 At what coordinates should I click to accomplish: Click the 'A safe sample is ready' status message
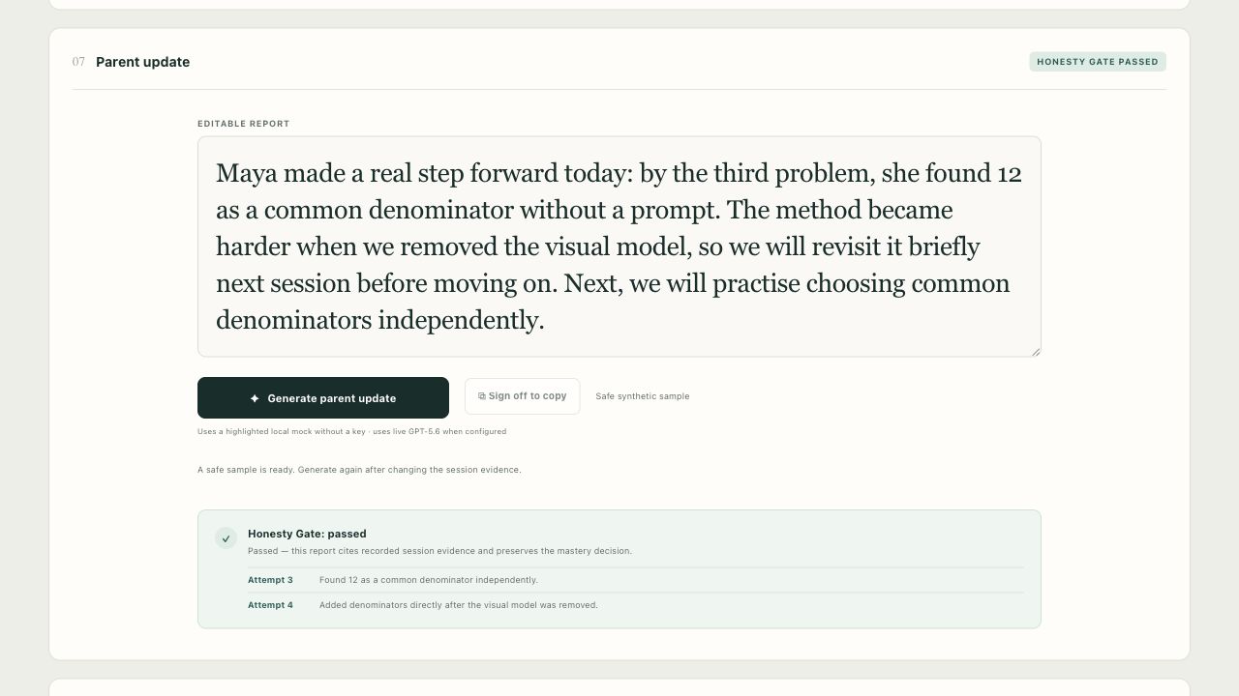[359, 470]
